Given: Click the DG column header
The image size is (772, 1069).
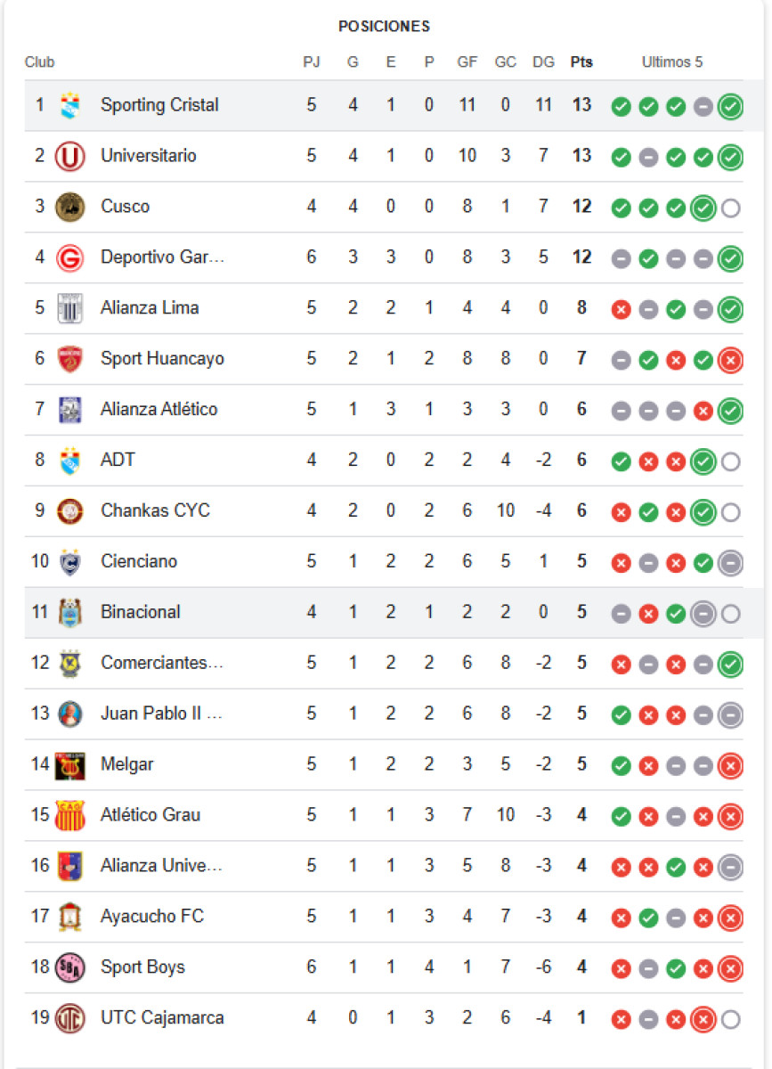Looking at the screenshot, I should coord(543,62).
